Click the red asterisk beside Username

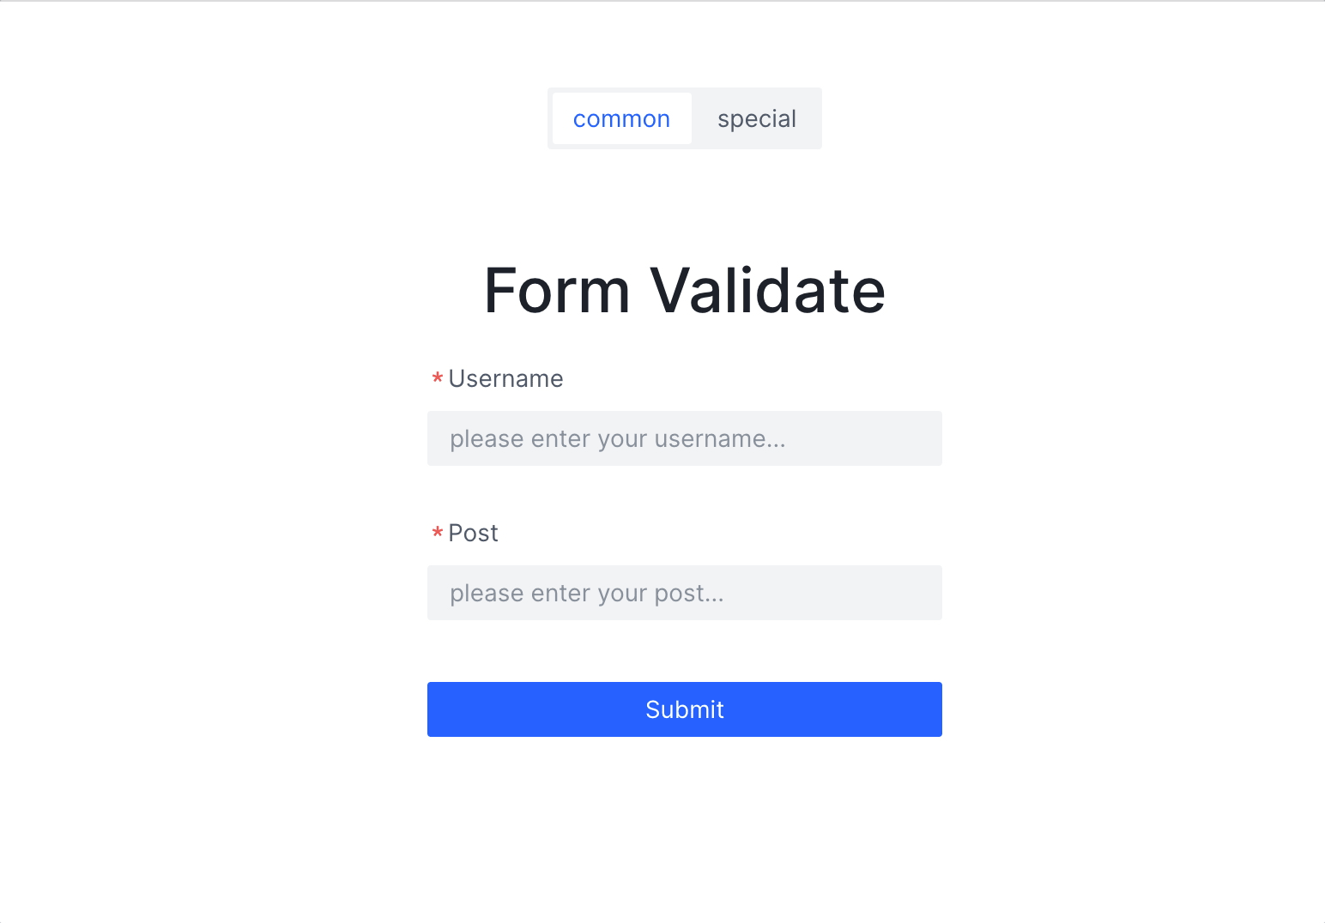pos(437,378)
